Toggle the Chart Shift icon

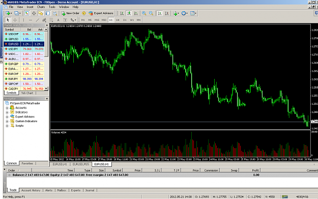coord(167,13)
